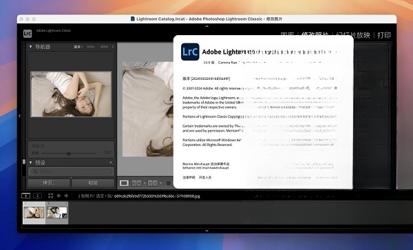Screen dimensions: 413x250
Task: Hide top module picker with top arrow
Action: (206, 26)
